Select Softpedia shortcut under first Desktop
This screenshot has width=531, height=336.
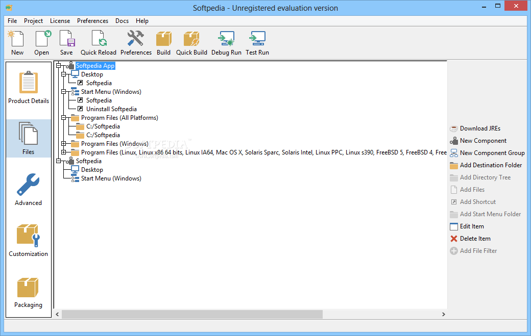click(99, 83)
